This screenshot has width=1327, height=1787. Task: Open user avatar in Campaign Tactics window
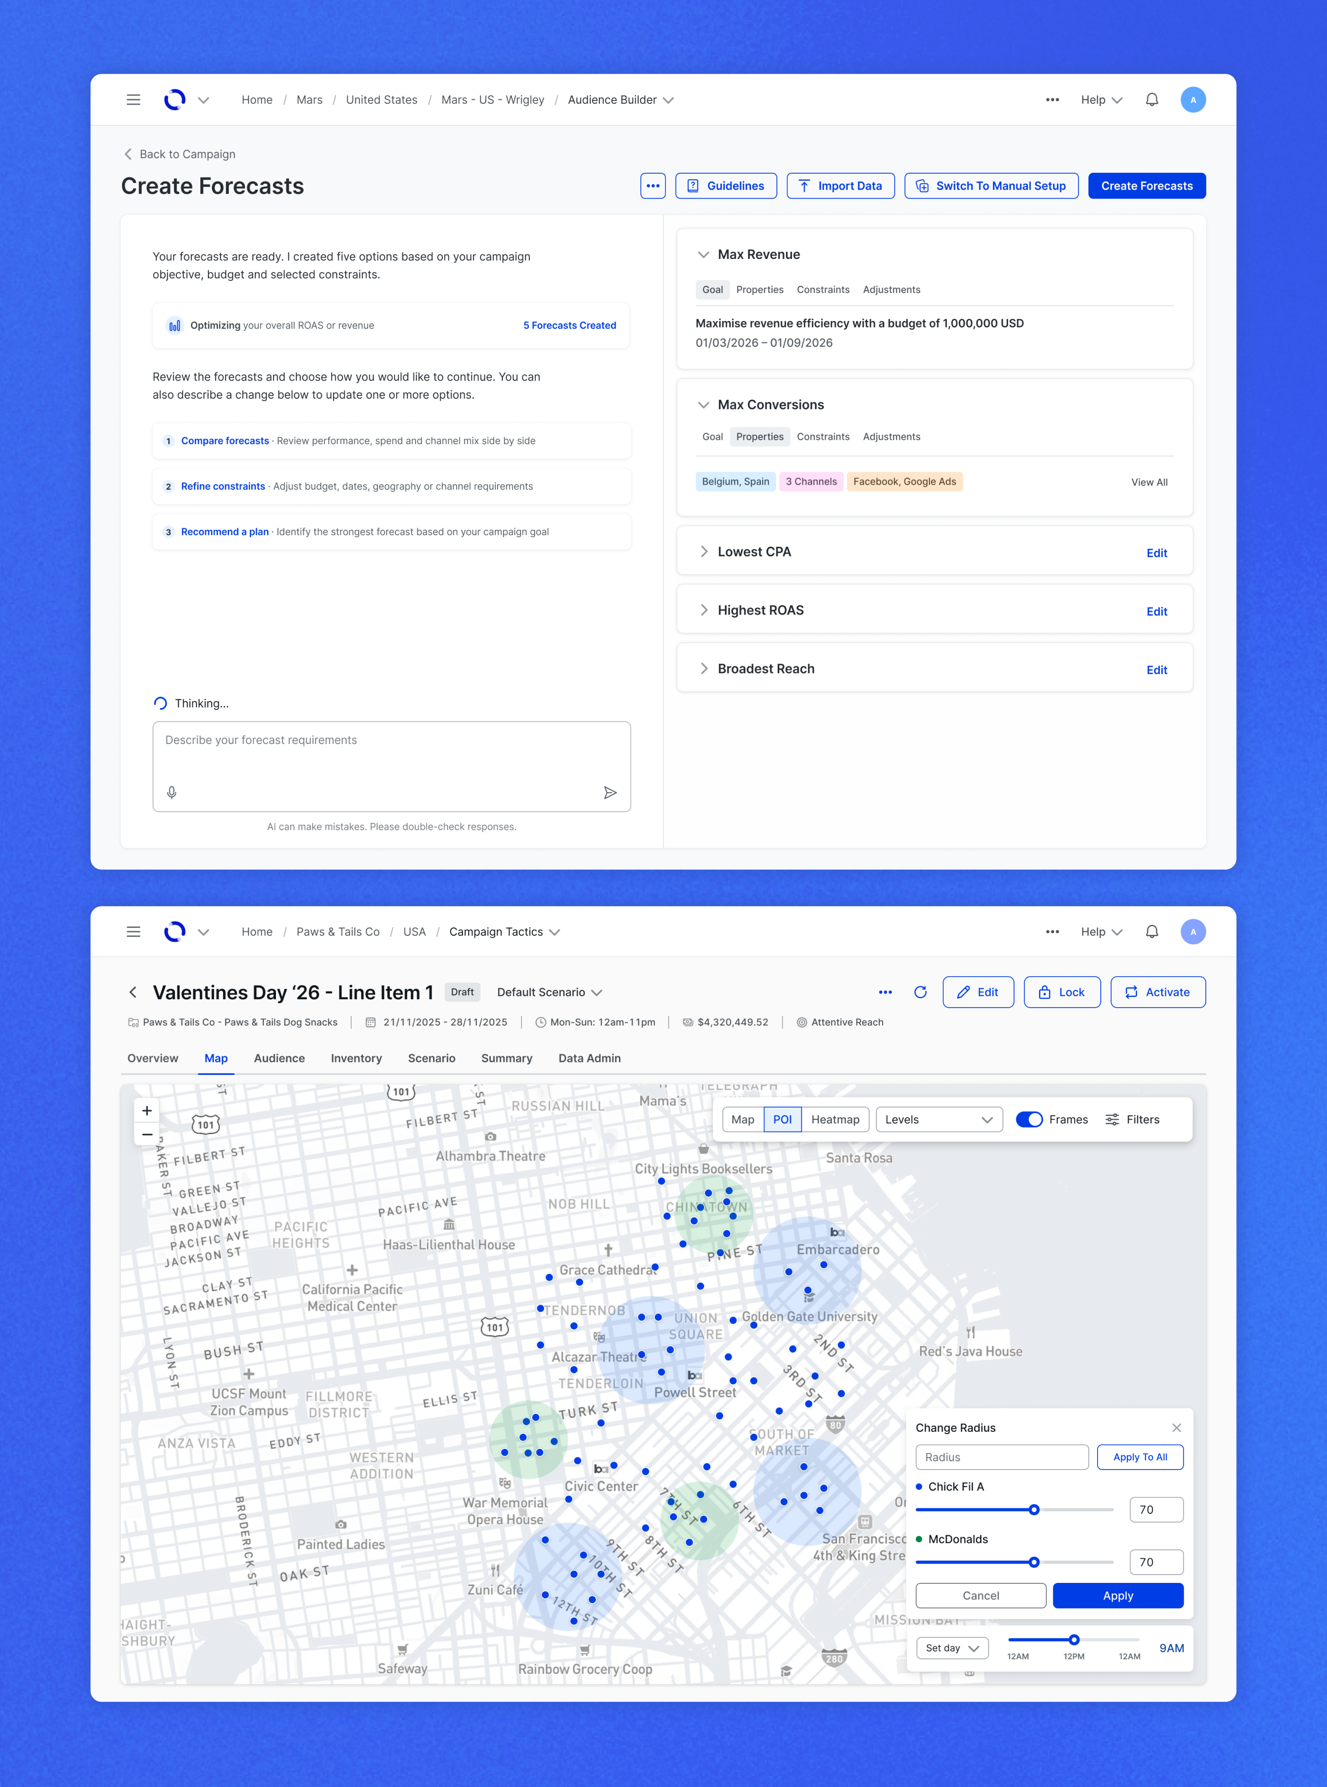tap(1193, 932)
